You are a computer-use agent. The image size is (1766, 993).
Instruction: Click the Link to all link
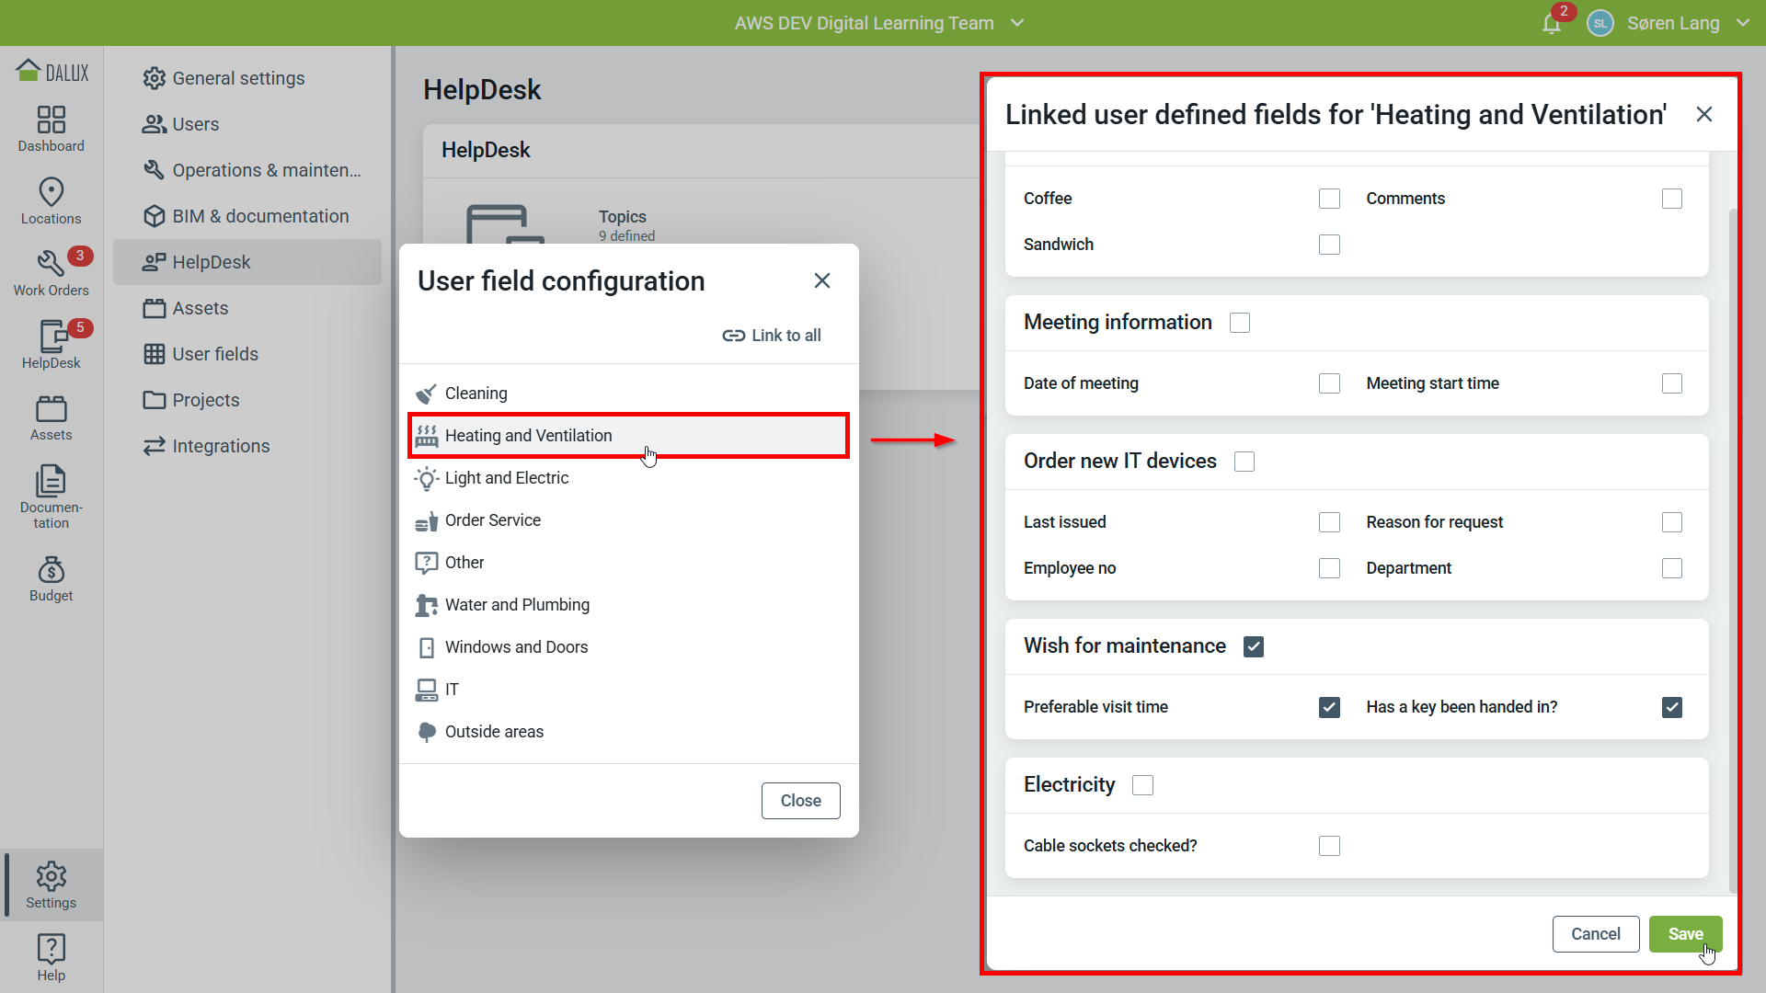772,336
